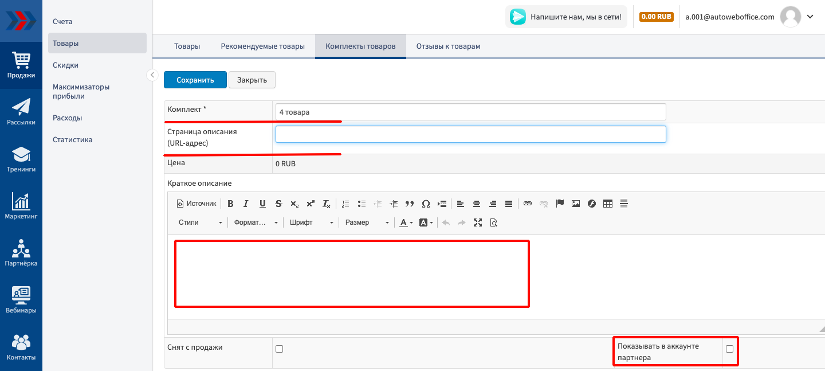
Task: Toggle bold formatting in the editor
Action: (x=230, y=204)
